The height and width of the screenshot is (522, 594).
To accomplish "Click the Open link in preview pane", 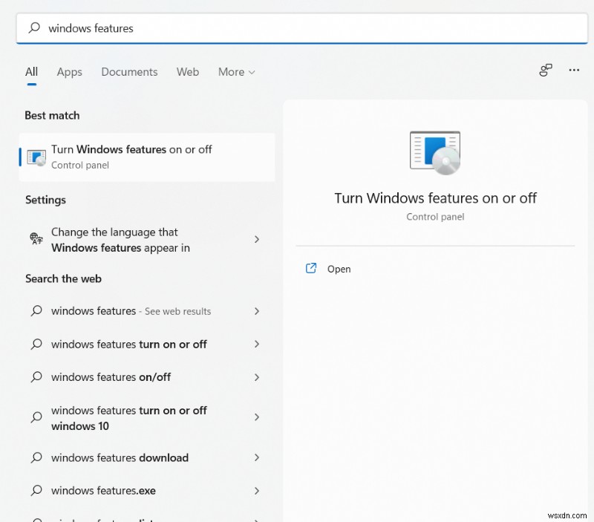I will [x=339, y=269].
